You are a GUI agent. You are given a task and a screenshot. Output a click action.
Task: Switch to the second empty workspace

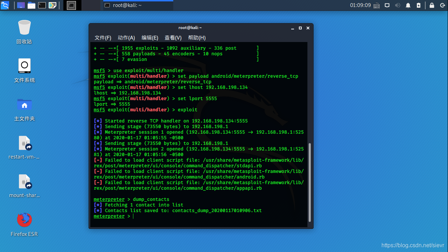[91, 5]
